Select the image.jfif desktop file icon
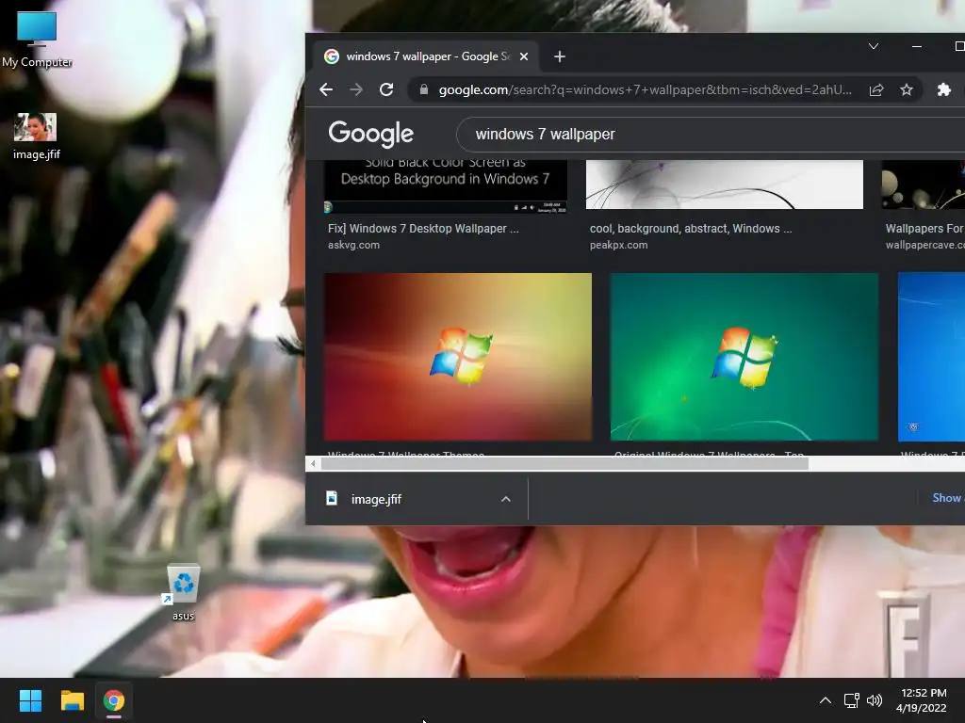 click(x=36, y=136)
